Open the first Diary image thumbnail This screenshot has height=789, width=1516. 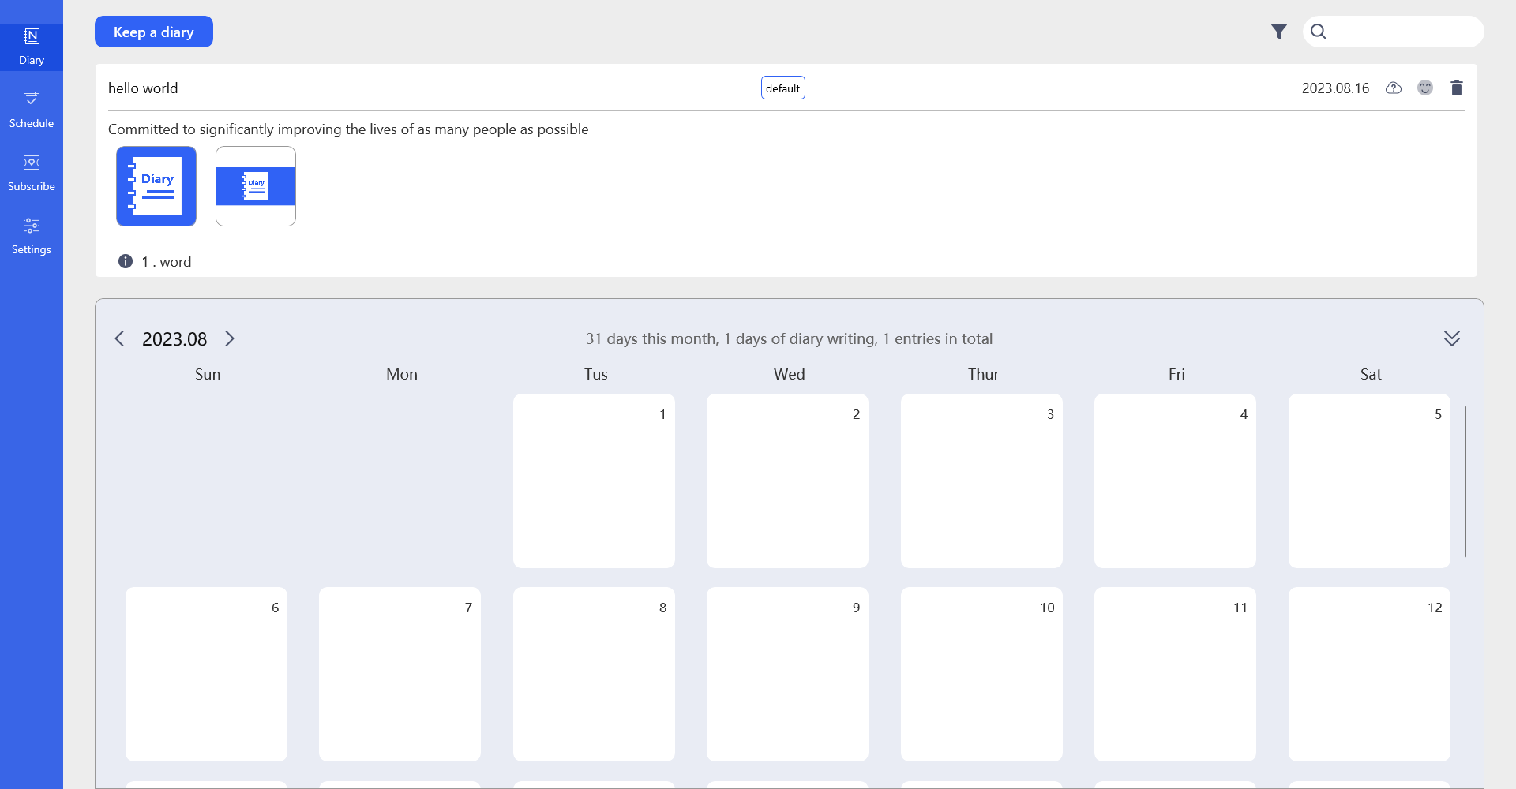(156, 186)
